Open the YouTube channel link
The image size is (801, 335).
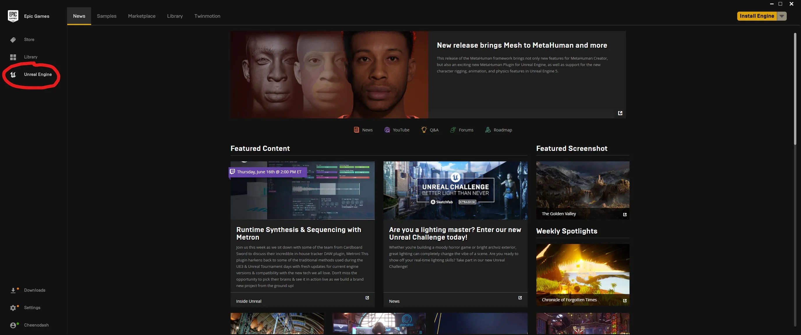397,130
